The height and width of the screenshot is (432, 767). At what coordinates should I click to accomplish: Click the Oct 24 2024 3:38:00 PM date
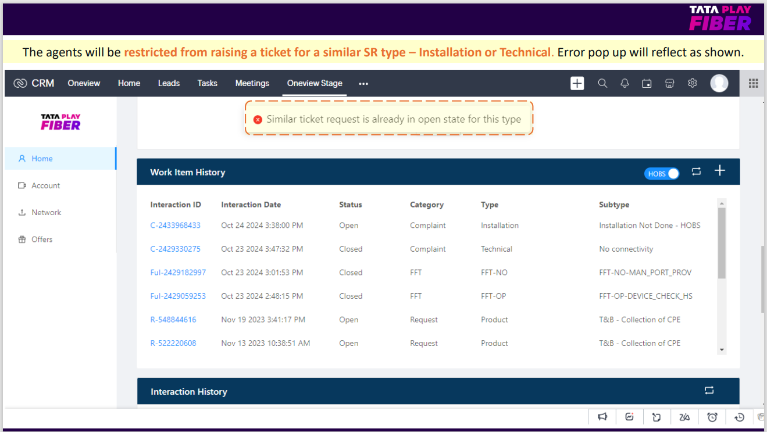(x=262, y=225)
